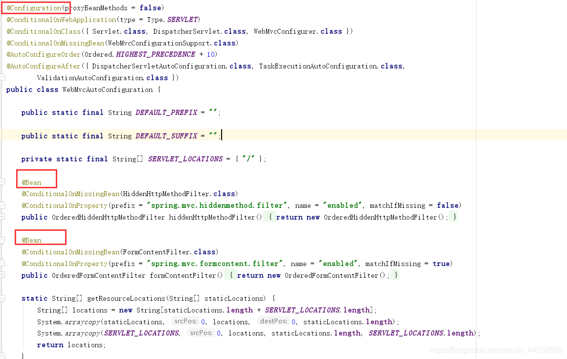This screenshot has height=359, width=567.
Task: Click the fold-end marker beside getResourceLocations closing brace
Action: click(x=2, y=356)
